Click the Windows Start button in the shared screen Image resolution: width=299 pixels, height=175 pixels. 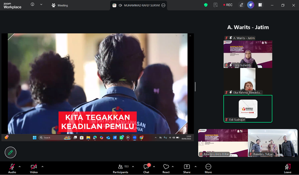[x=34, y=138]
